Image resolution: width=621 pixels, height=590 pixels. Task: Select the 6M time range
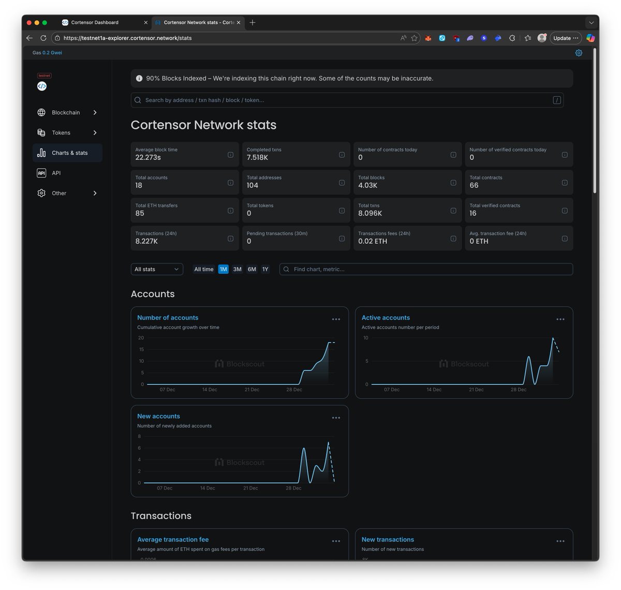[252, 269]
